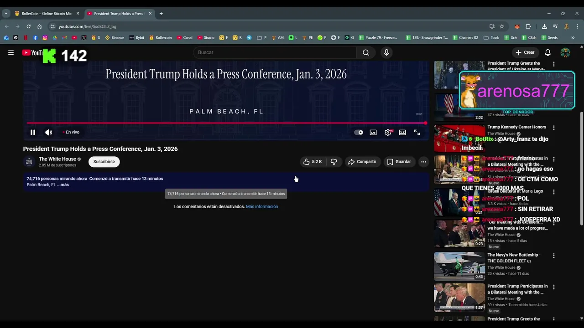
Task: Open The White House channel name link
Action: [x=57, y=159]
